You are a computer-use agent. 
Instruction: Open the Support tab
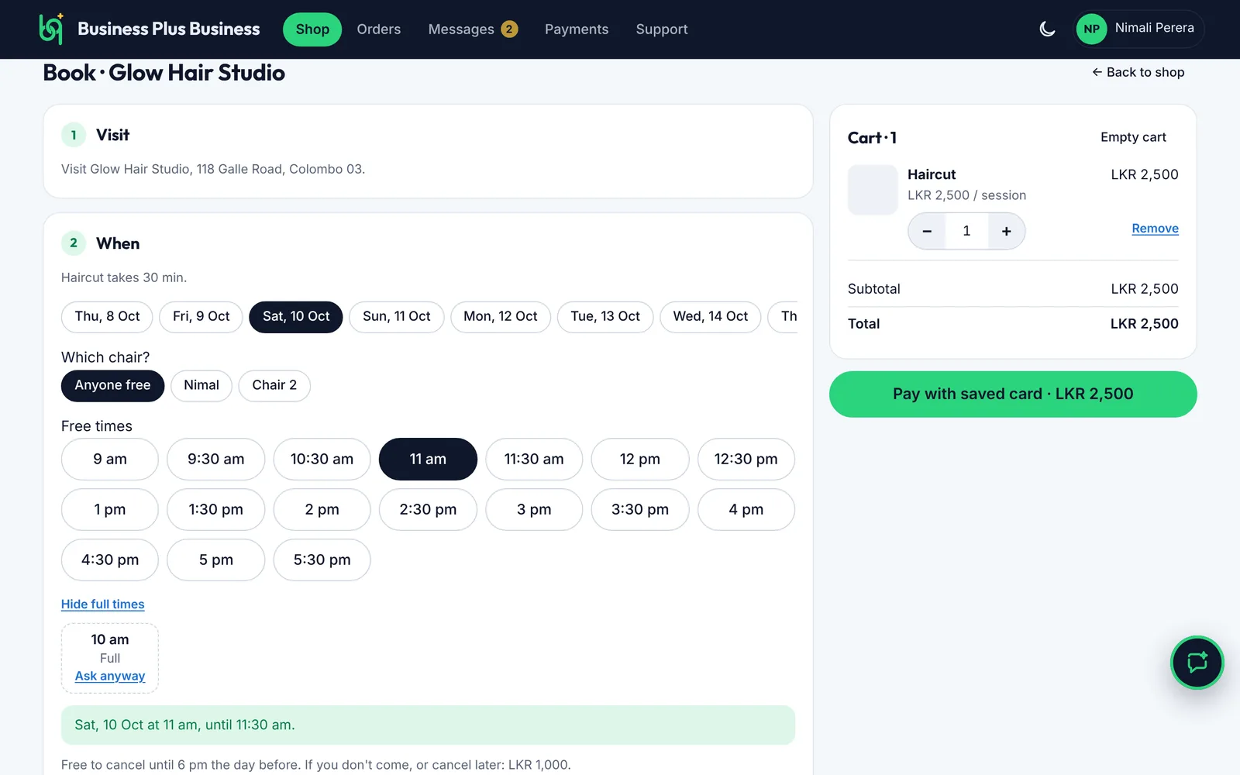[x=662, y=29]
